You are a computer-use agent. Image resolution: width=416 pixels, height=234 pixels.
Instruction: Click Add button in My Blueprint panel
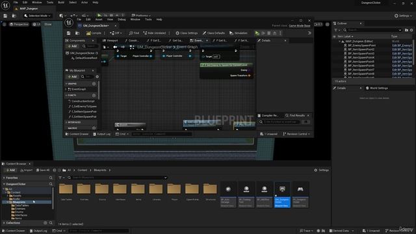pyautogui.click(x=72, y=77)
